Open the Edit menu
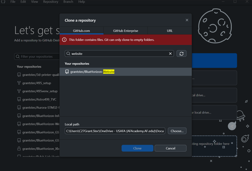This screenshot has height=171, width=252. click(x=23, y=2)
